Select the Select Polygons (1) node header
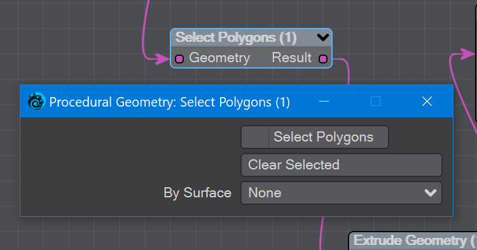This screenshot has width=477, height=250. coord(251,37)
